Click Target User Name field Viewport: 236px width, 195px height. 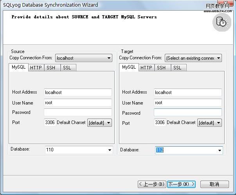(188, 103)
